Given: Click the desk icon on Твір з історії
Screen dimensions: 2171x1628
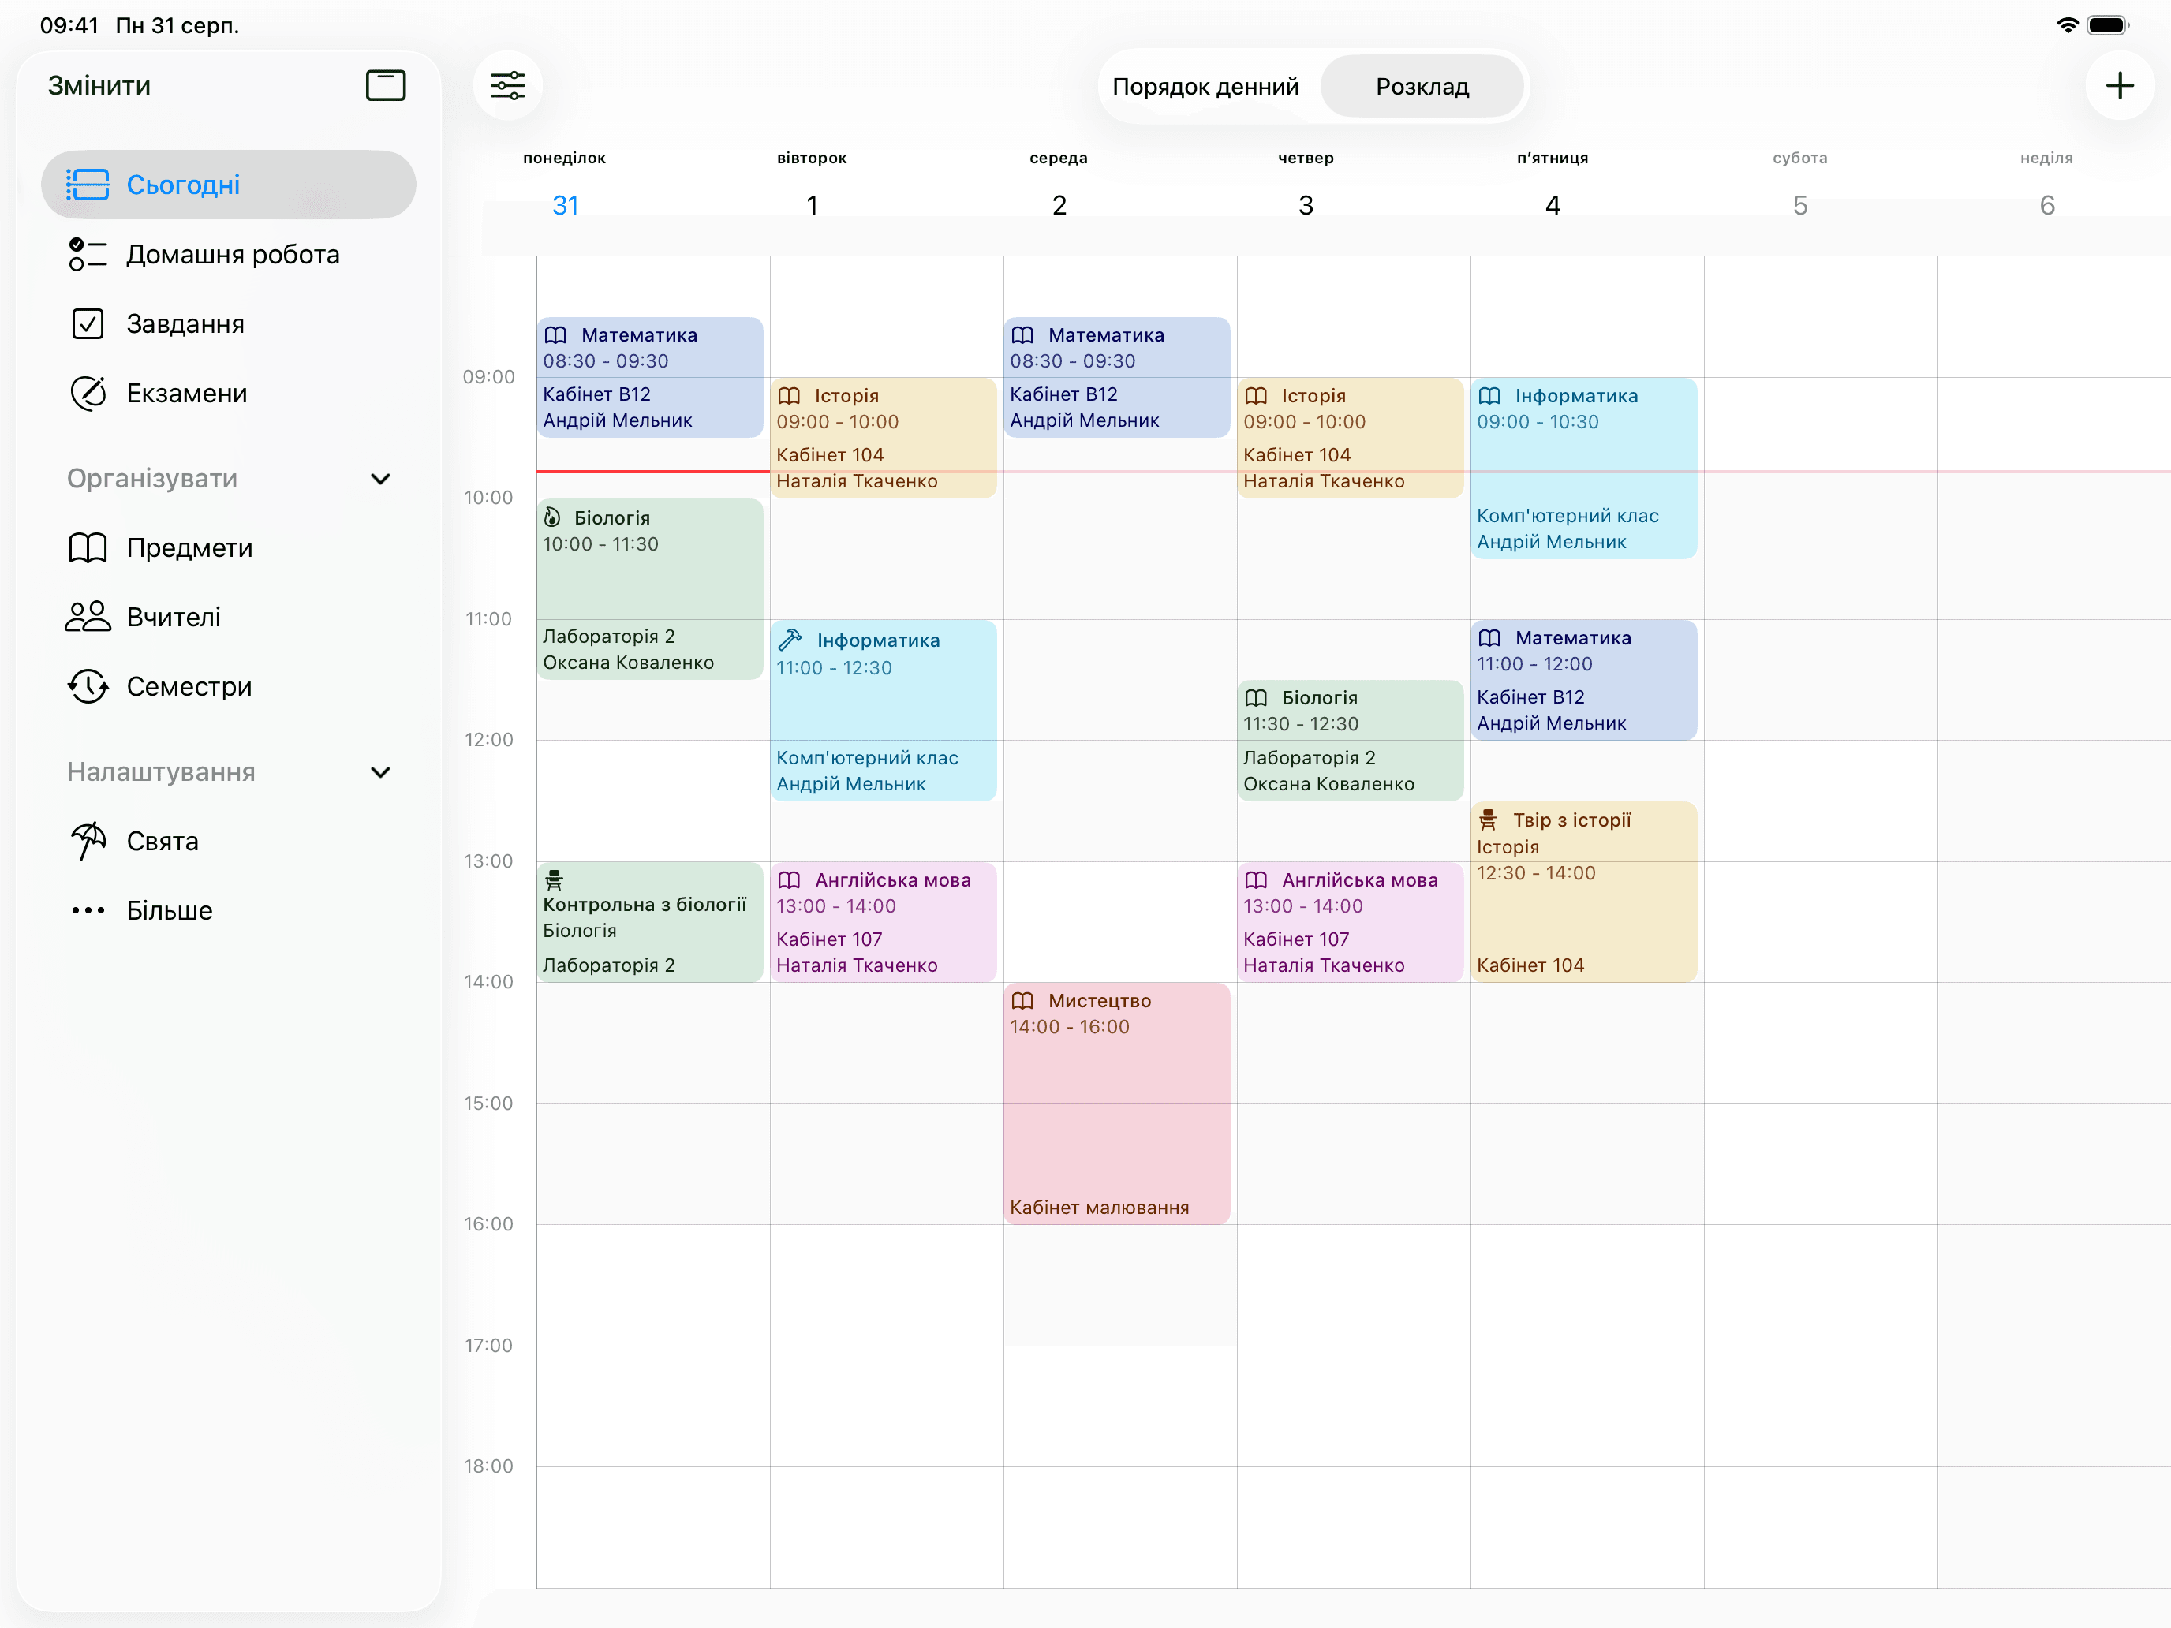Looking at the screenshot, I should point(1488,820).
